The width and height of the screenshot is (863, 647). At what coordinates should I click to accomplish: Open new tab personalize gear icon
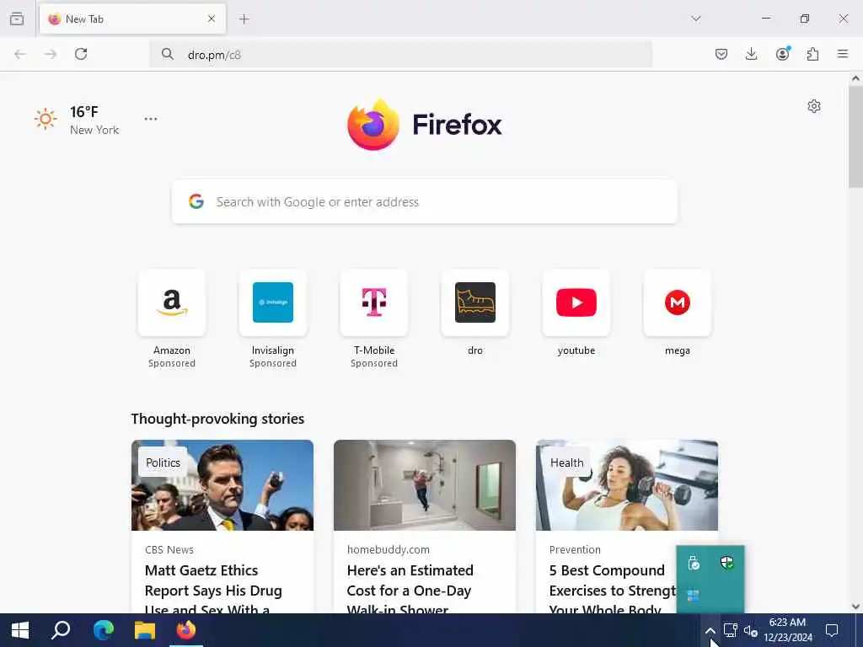click(x=814, y=106)
